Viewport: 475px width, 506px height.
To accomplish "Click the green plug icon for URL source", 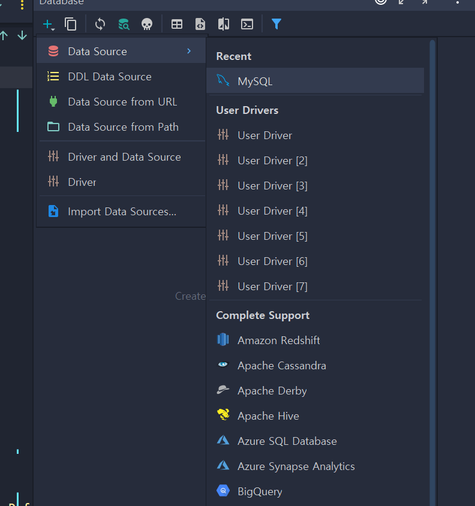I will [53, 101].
